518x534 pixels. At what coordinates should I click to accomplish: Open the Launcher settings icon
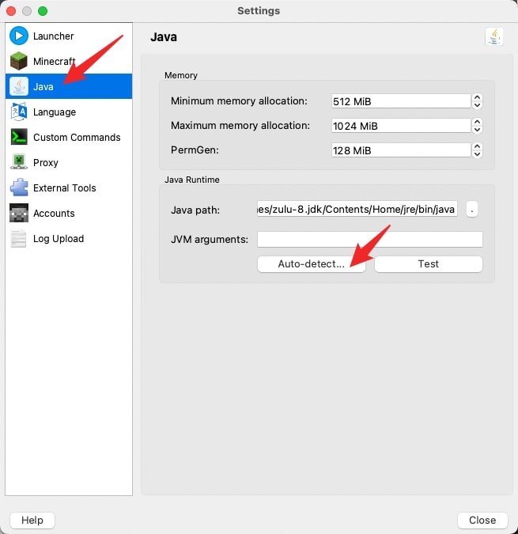[x=19, y=36]
